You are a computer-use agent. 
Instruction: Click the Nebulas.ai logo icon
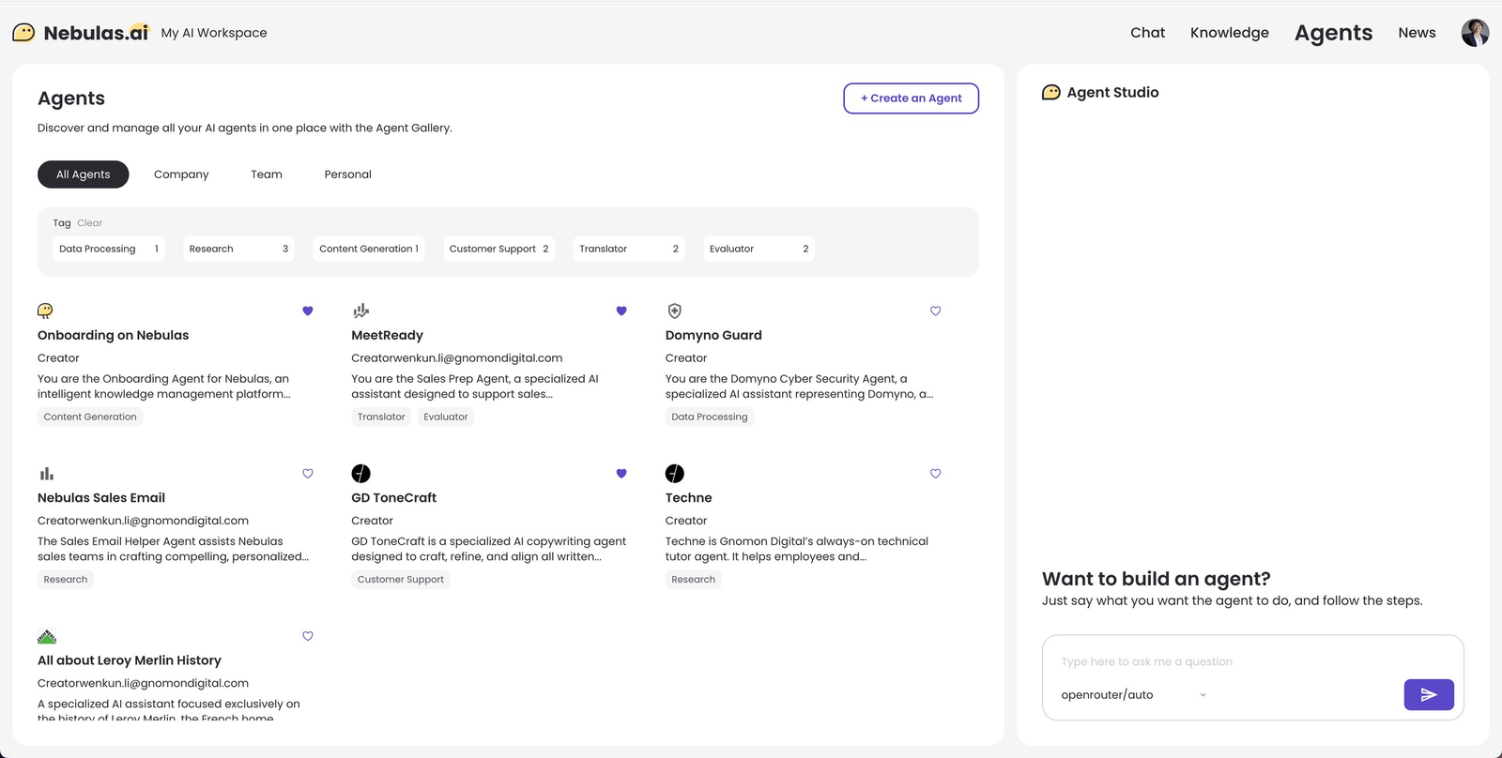23,33
